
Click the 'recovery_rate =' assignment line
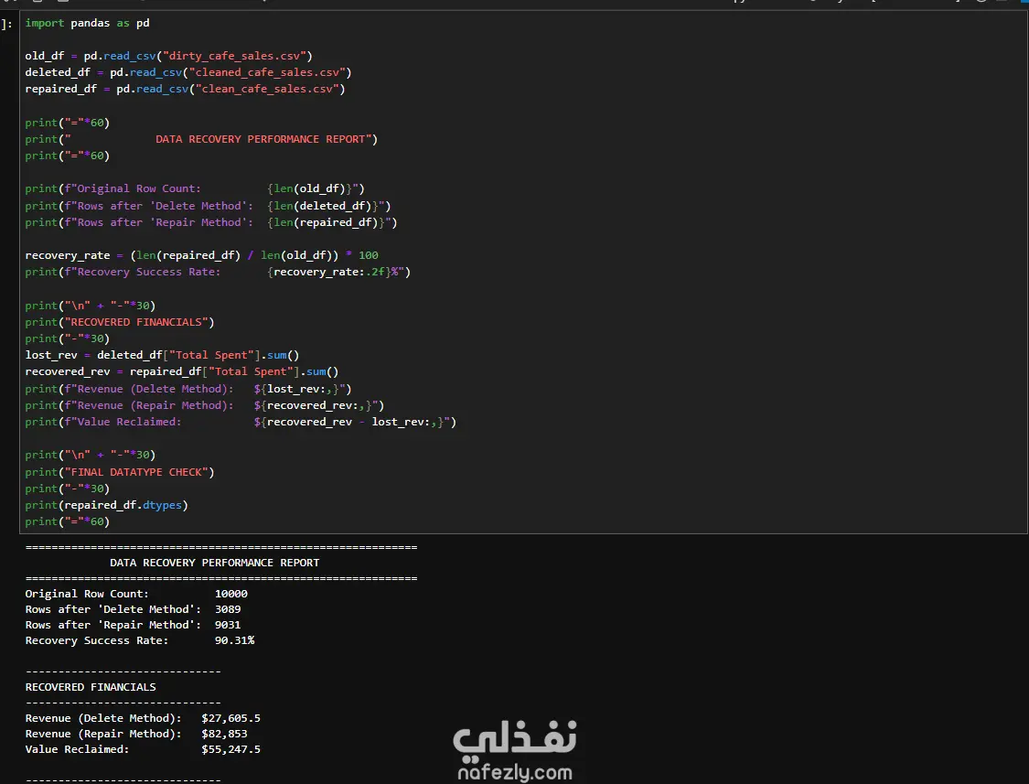201,254
